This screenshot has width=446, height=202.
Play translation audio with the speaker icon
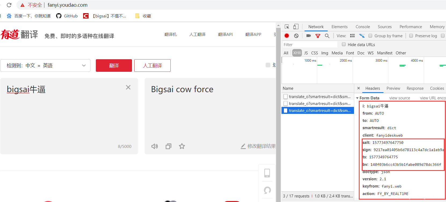click(x=155, y=146)
